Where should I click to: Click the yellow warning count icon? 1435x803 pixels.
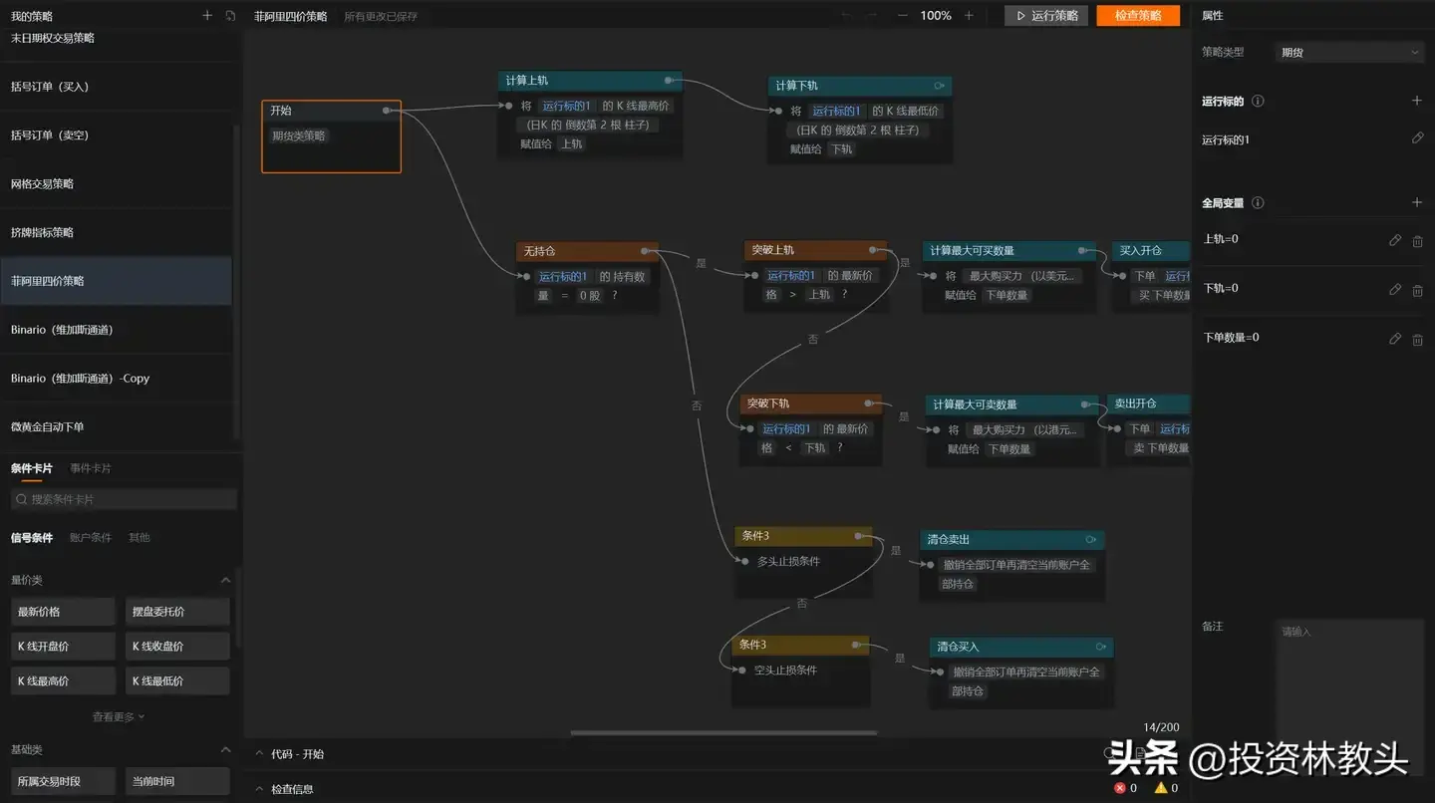pyautogui.click(x=1160, y=788)
